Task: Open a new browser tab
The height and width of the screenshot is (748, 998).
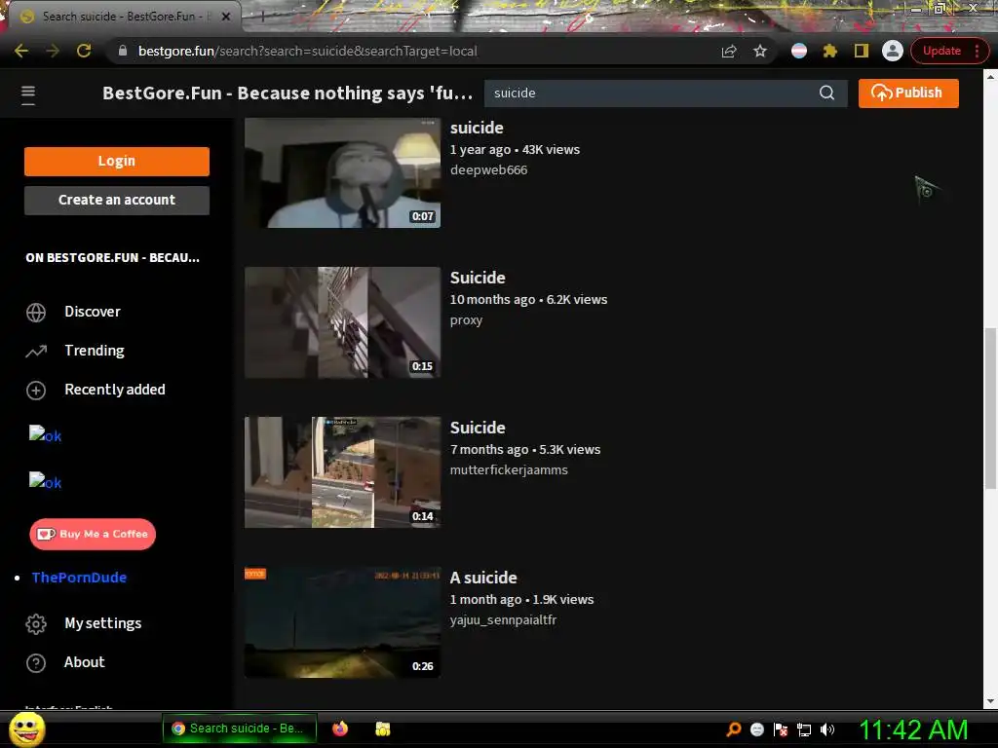Action: (x=261, y=17)
